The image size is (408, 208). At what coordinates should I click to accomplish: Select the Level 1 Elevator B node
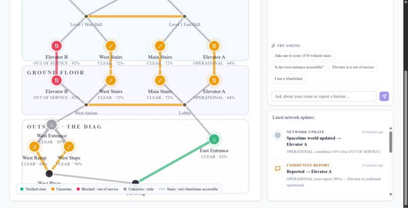click(57, 46)
